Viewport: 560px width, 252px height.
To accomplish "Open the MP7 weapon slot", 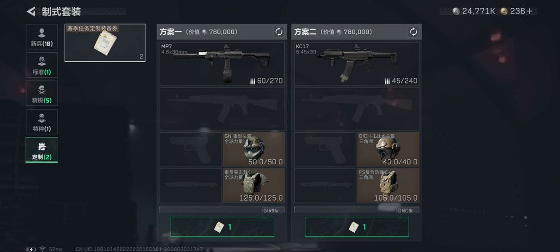I will tap(222, 64).
